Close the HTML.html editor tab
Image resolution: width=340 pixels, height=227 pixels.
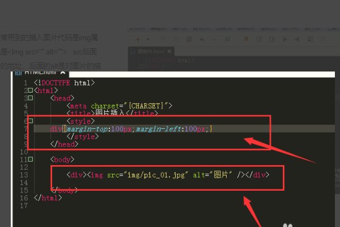pyautogui.click(x=63, y=73)
